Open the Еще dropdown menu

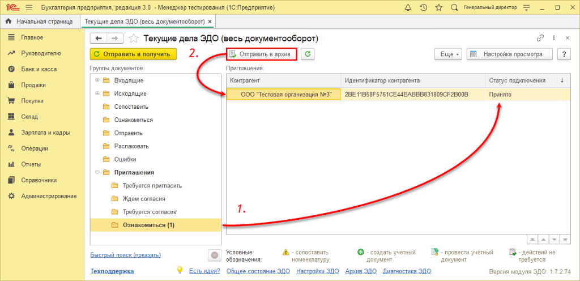(x=449, y=54)
